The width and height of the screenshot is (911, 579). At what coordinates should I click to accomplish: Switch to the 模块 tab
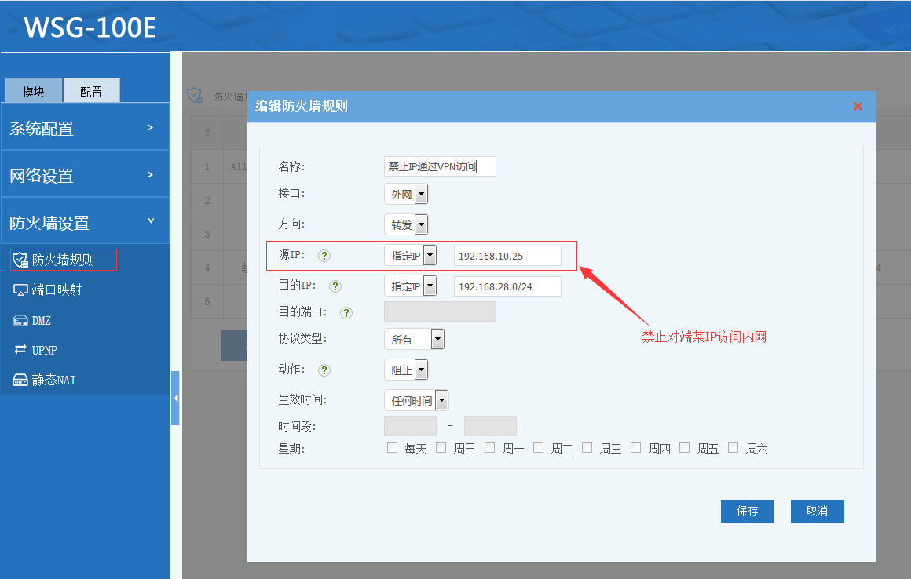(x=34, y=91)
